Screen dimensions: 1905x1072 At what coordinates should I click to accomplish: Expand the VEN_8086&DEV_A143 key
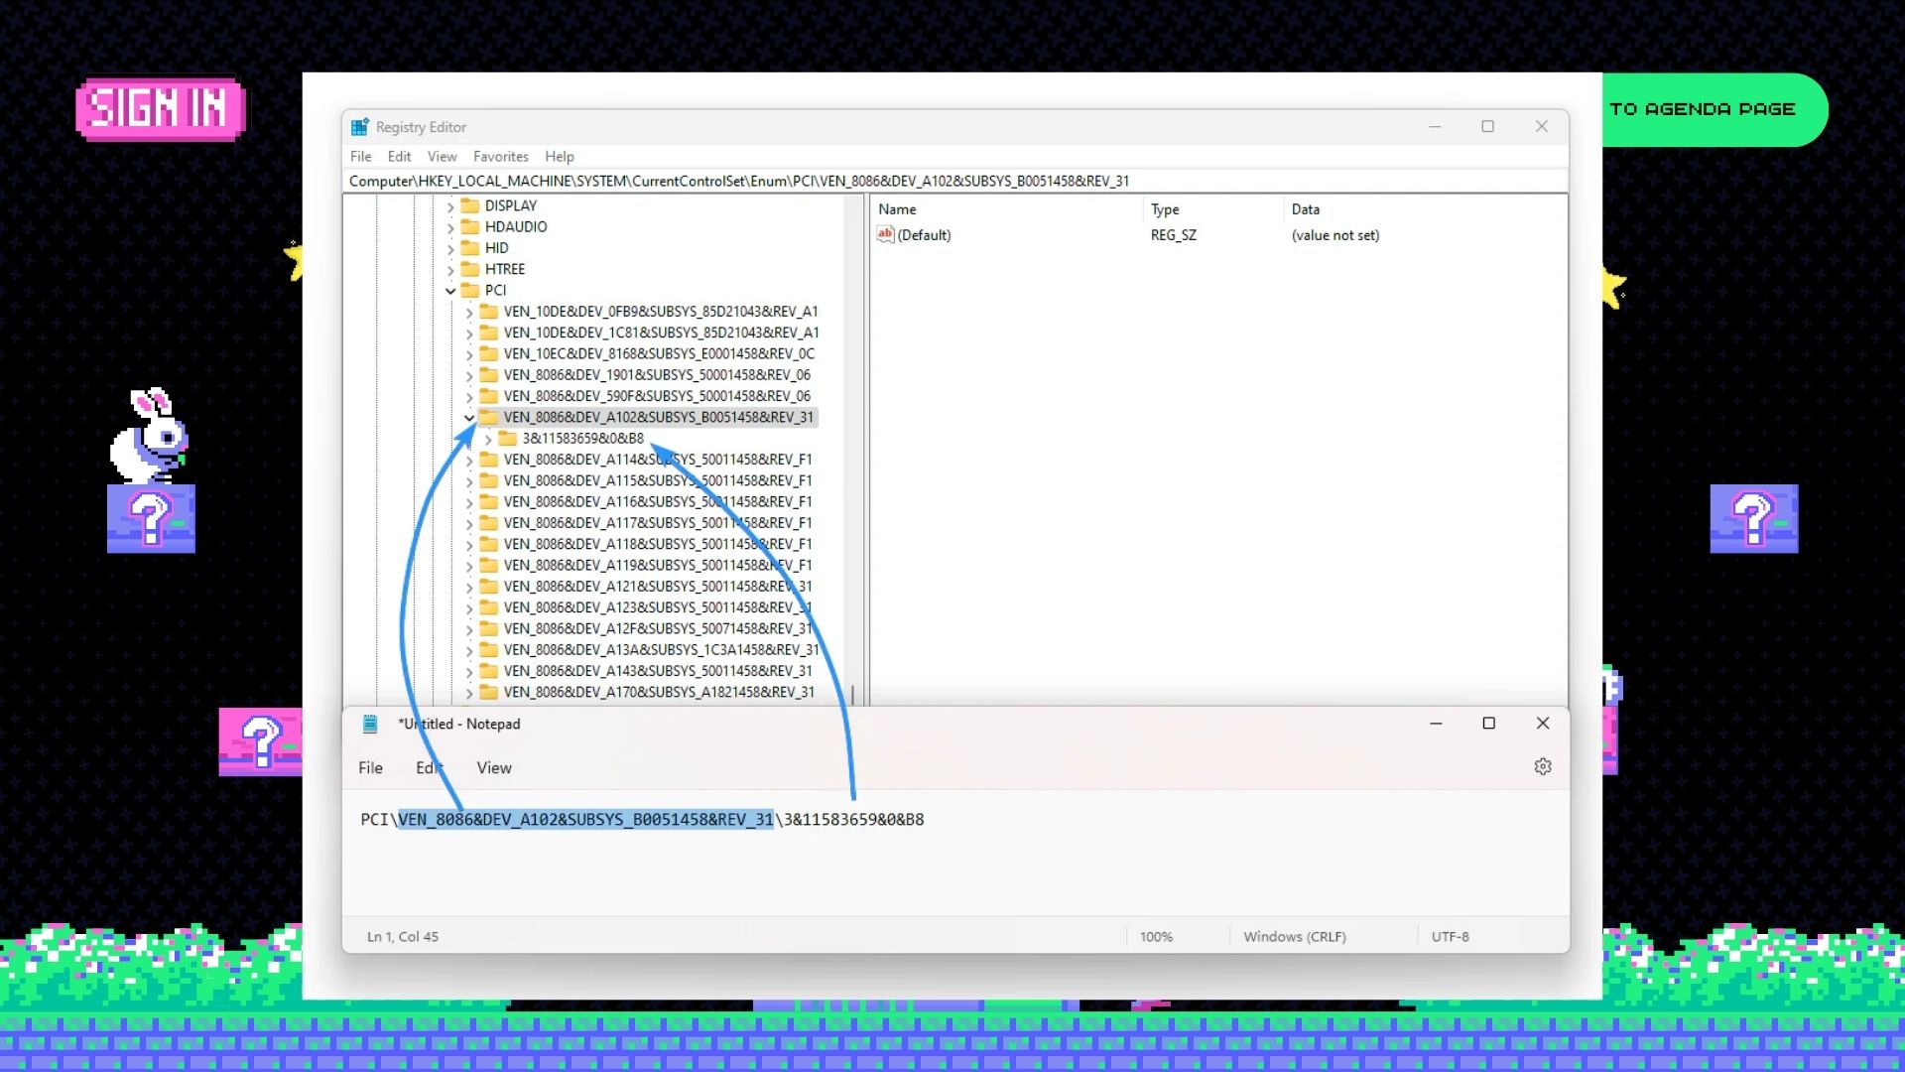[469, 672]
